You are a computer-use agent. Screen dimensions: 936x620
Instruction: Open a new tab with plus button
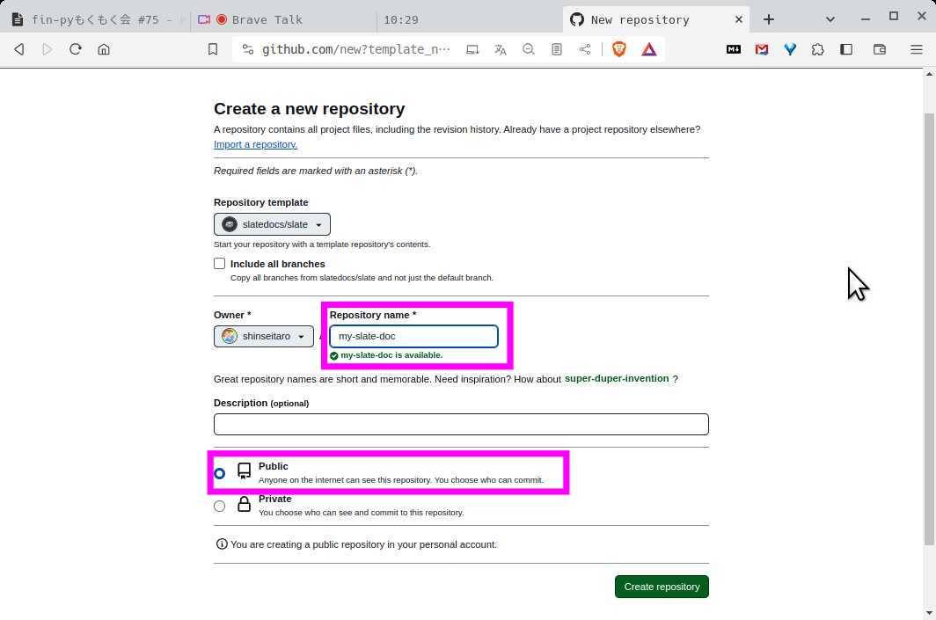click(x=768, y=19)
